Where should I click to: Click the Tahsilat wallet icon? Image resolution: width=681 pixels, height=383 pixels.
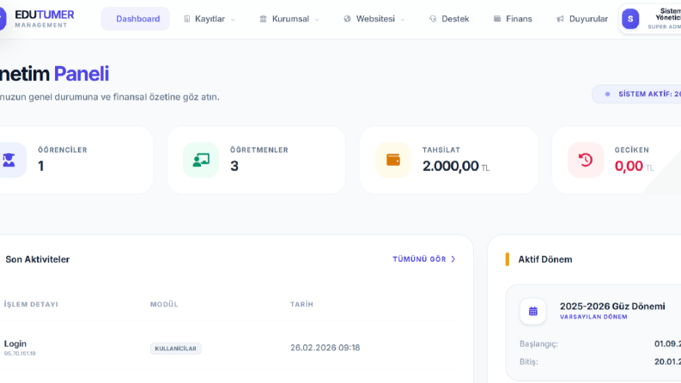[393, 160]
